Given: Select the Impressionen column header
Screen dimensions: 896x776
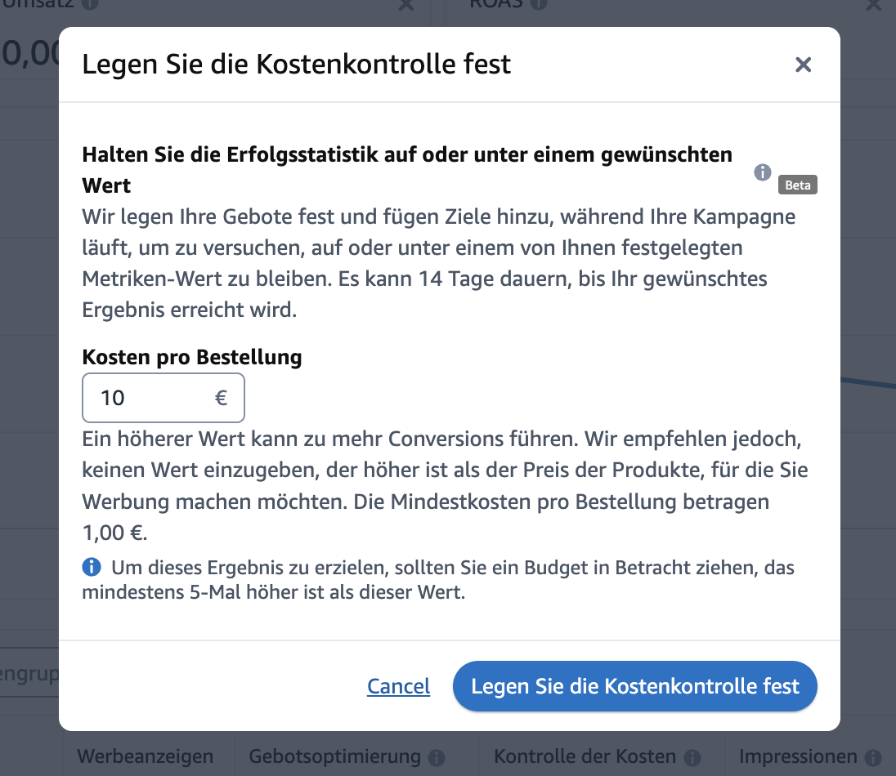Looking at the screenshot, I should click(798, 756).
